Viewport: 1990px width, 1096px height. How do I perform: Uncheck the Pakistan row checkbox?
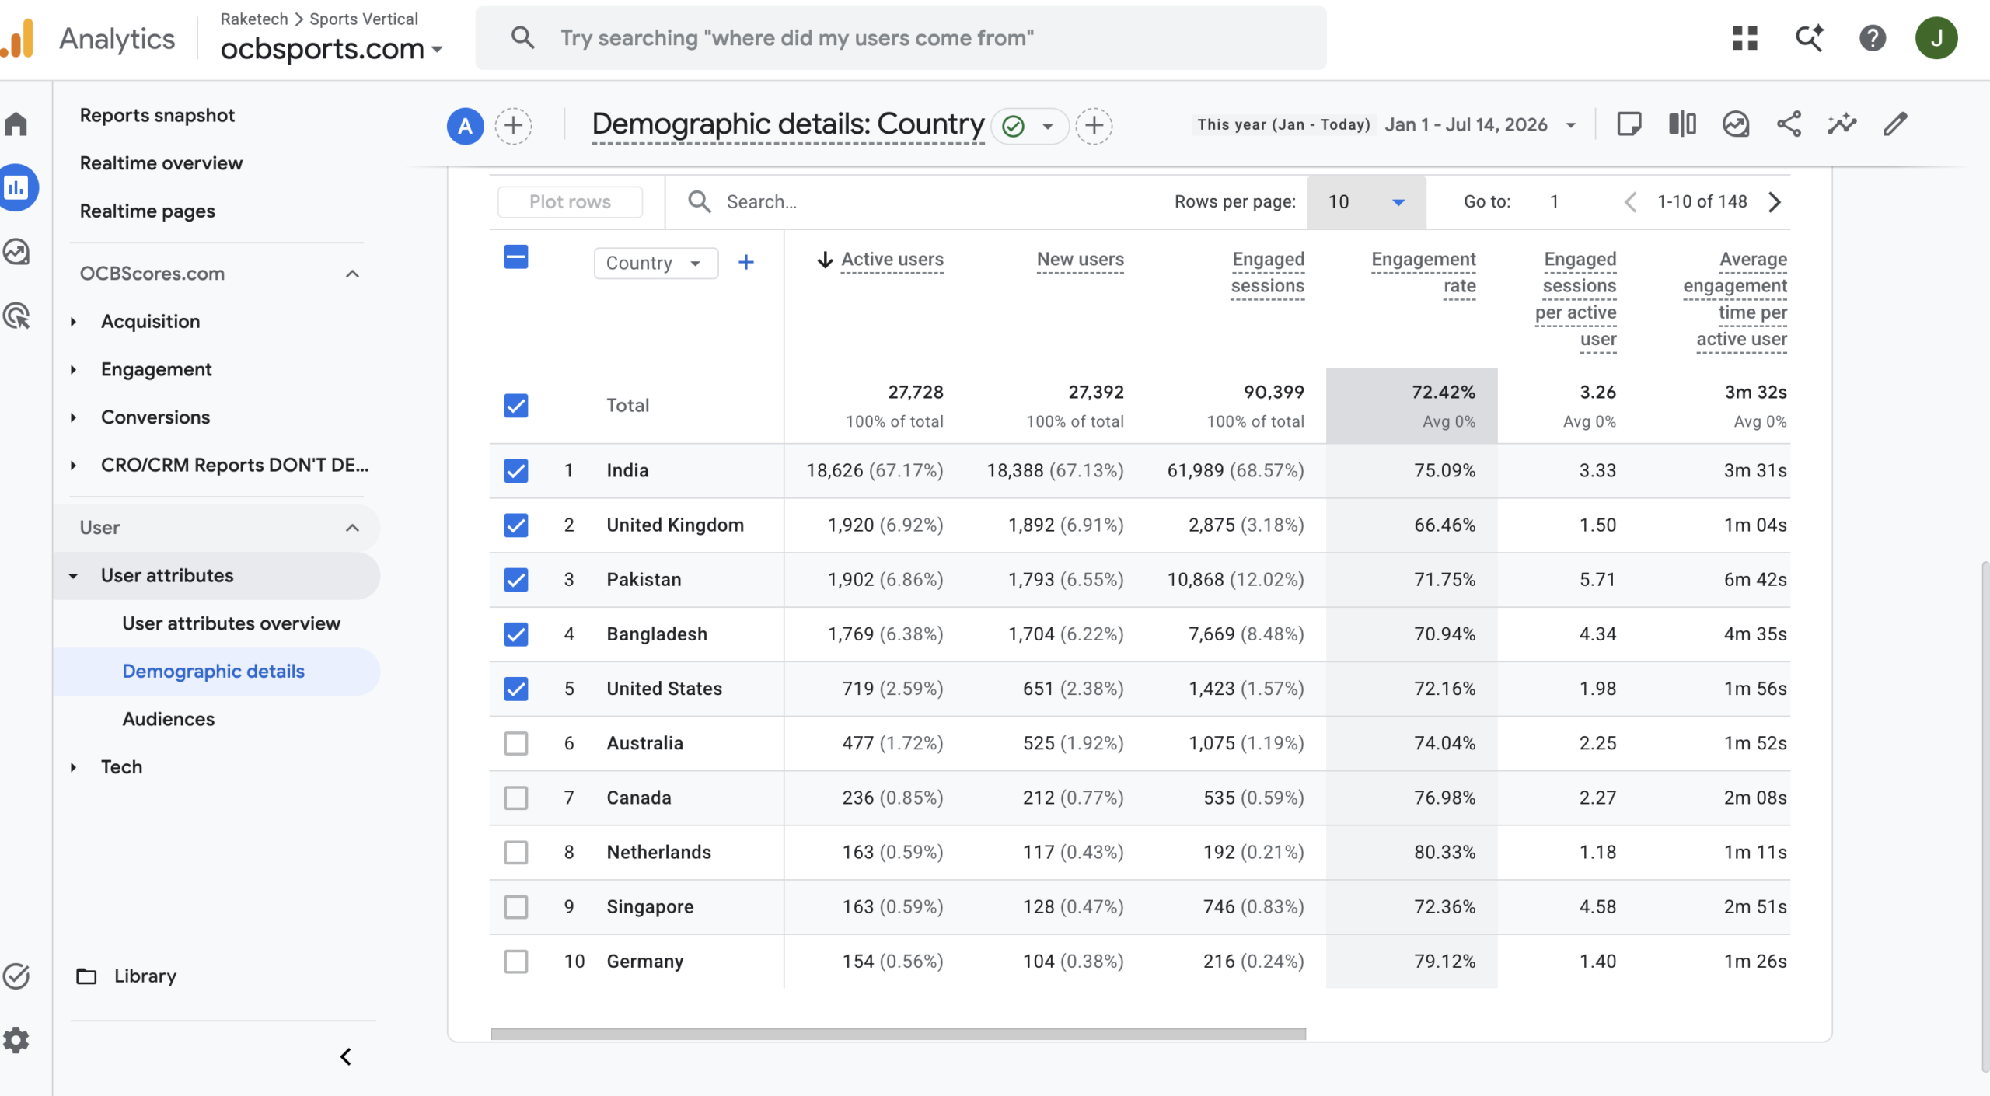click(x=515, y=580)
